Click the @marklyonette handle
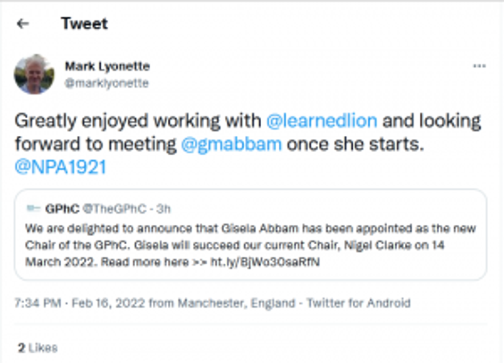The height and width of the screenshot is (363, 504). point(106,83)
